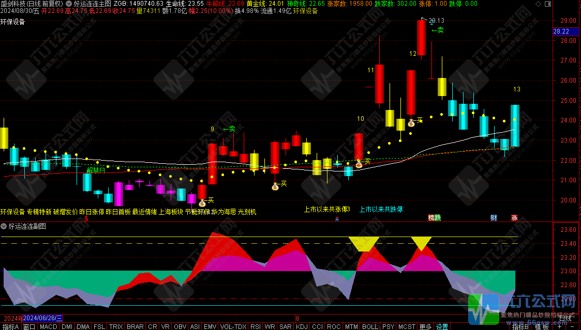Click the 昨日首板 sector tag
Image resolution: width=581 pixels, height=330 pixels.
[118, 212]
